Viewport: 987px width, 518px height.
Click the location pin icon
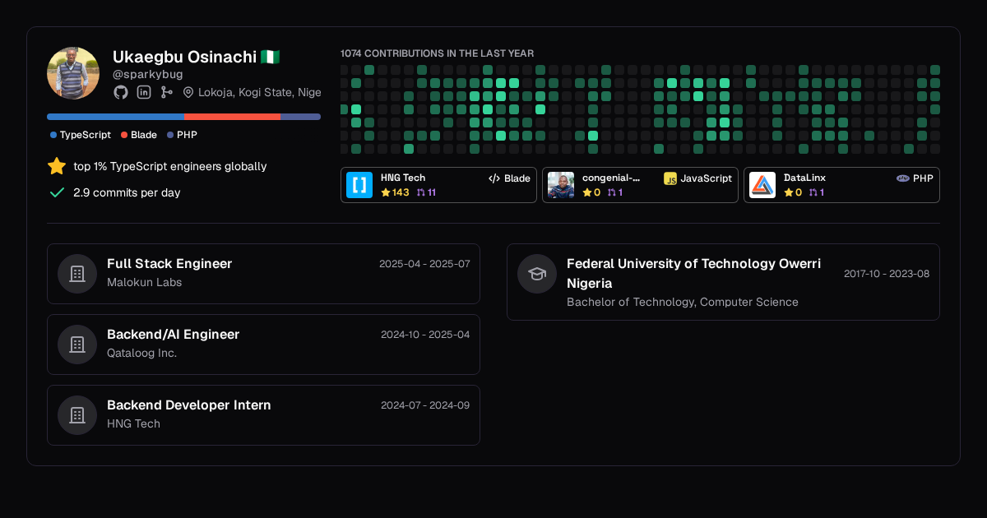(x=188, y=92)
